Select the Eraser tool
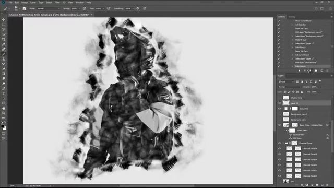Viewport: 334px width, 188px height. click(4, 68)
